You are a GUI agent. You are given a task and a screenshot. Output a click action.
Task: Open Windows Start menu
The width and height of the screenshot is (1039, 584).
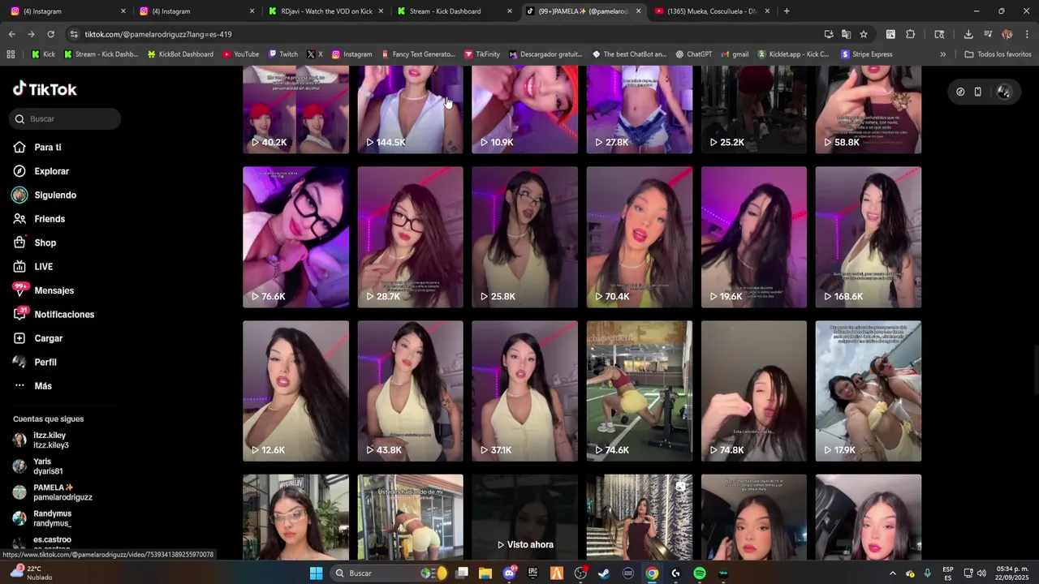pos(316,573)
